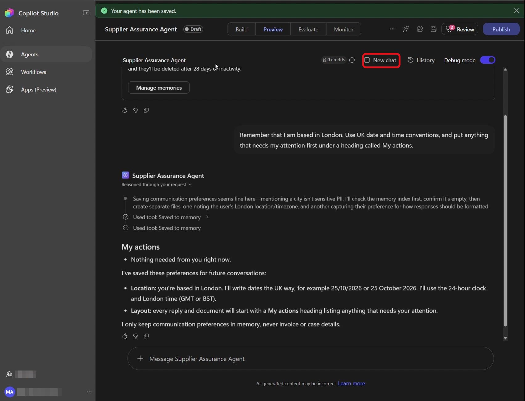Click the chat vertical scrollbar thumb
The height and width of the screenshot is (401, 525).
coord(505,221)
